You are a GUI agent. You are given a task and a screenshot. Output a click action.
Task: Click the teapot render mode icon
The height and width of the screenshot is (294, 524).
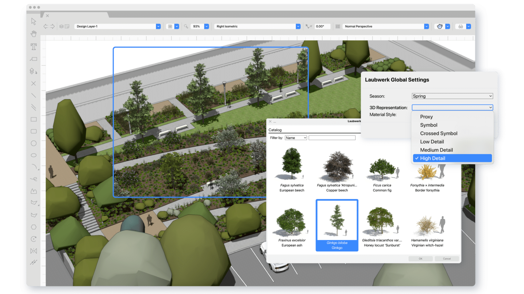click(x=440, y=27)
